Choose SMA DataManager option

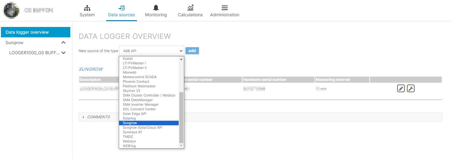tap(149, 100)
